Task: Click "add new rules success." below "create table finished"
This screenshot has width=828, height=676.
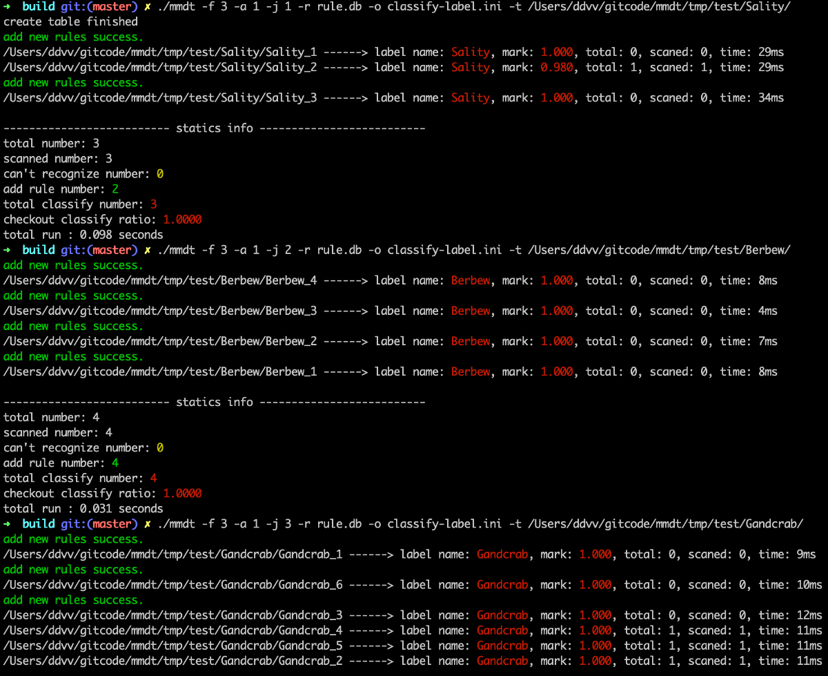Action: 74,37
